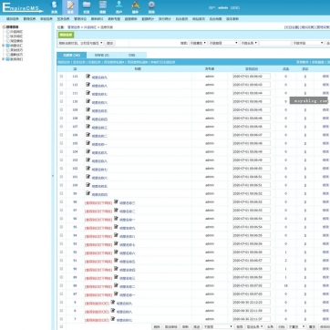Tick the checkbox for row ID 92

[x=61, y=252]
